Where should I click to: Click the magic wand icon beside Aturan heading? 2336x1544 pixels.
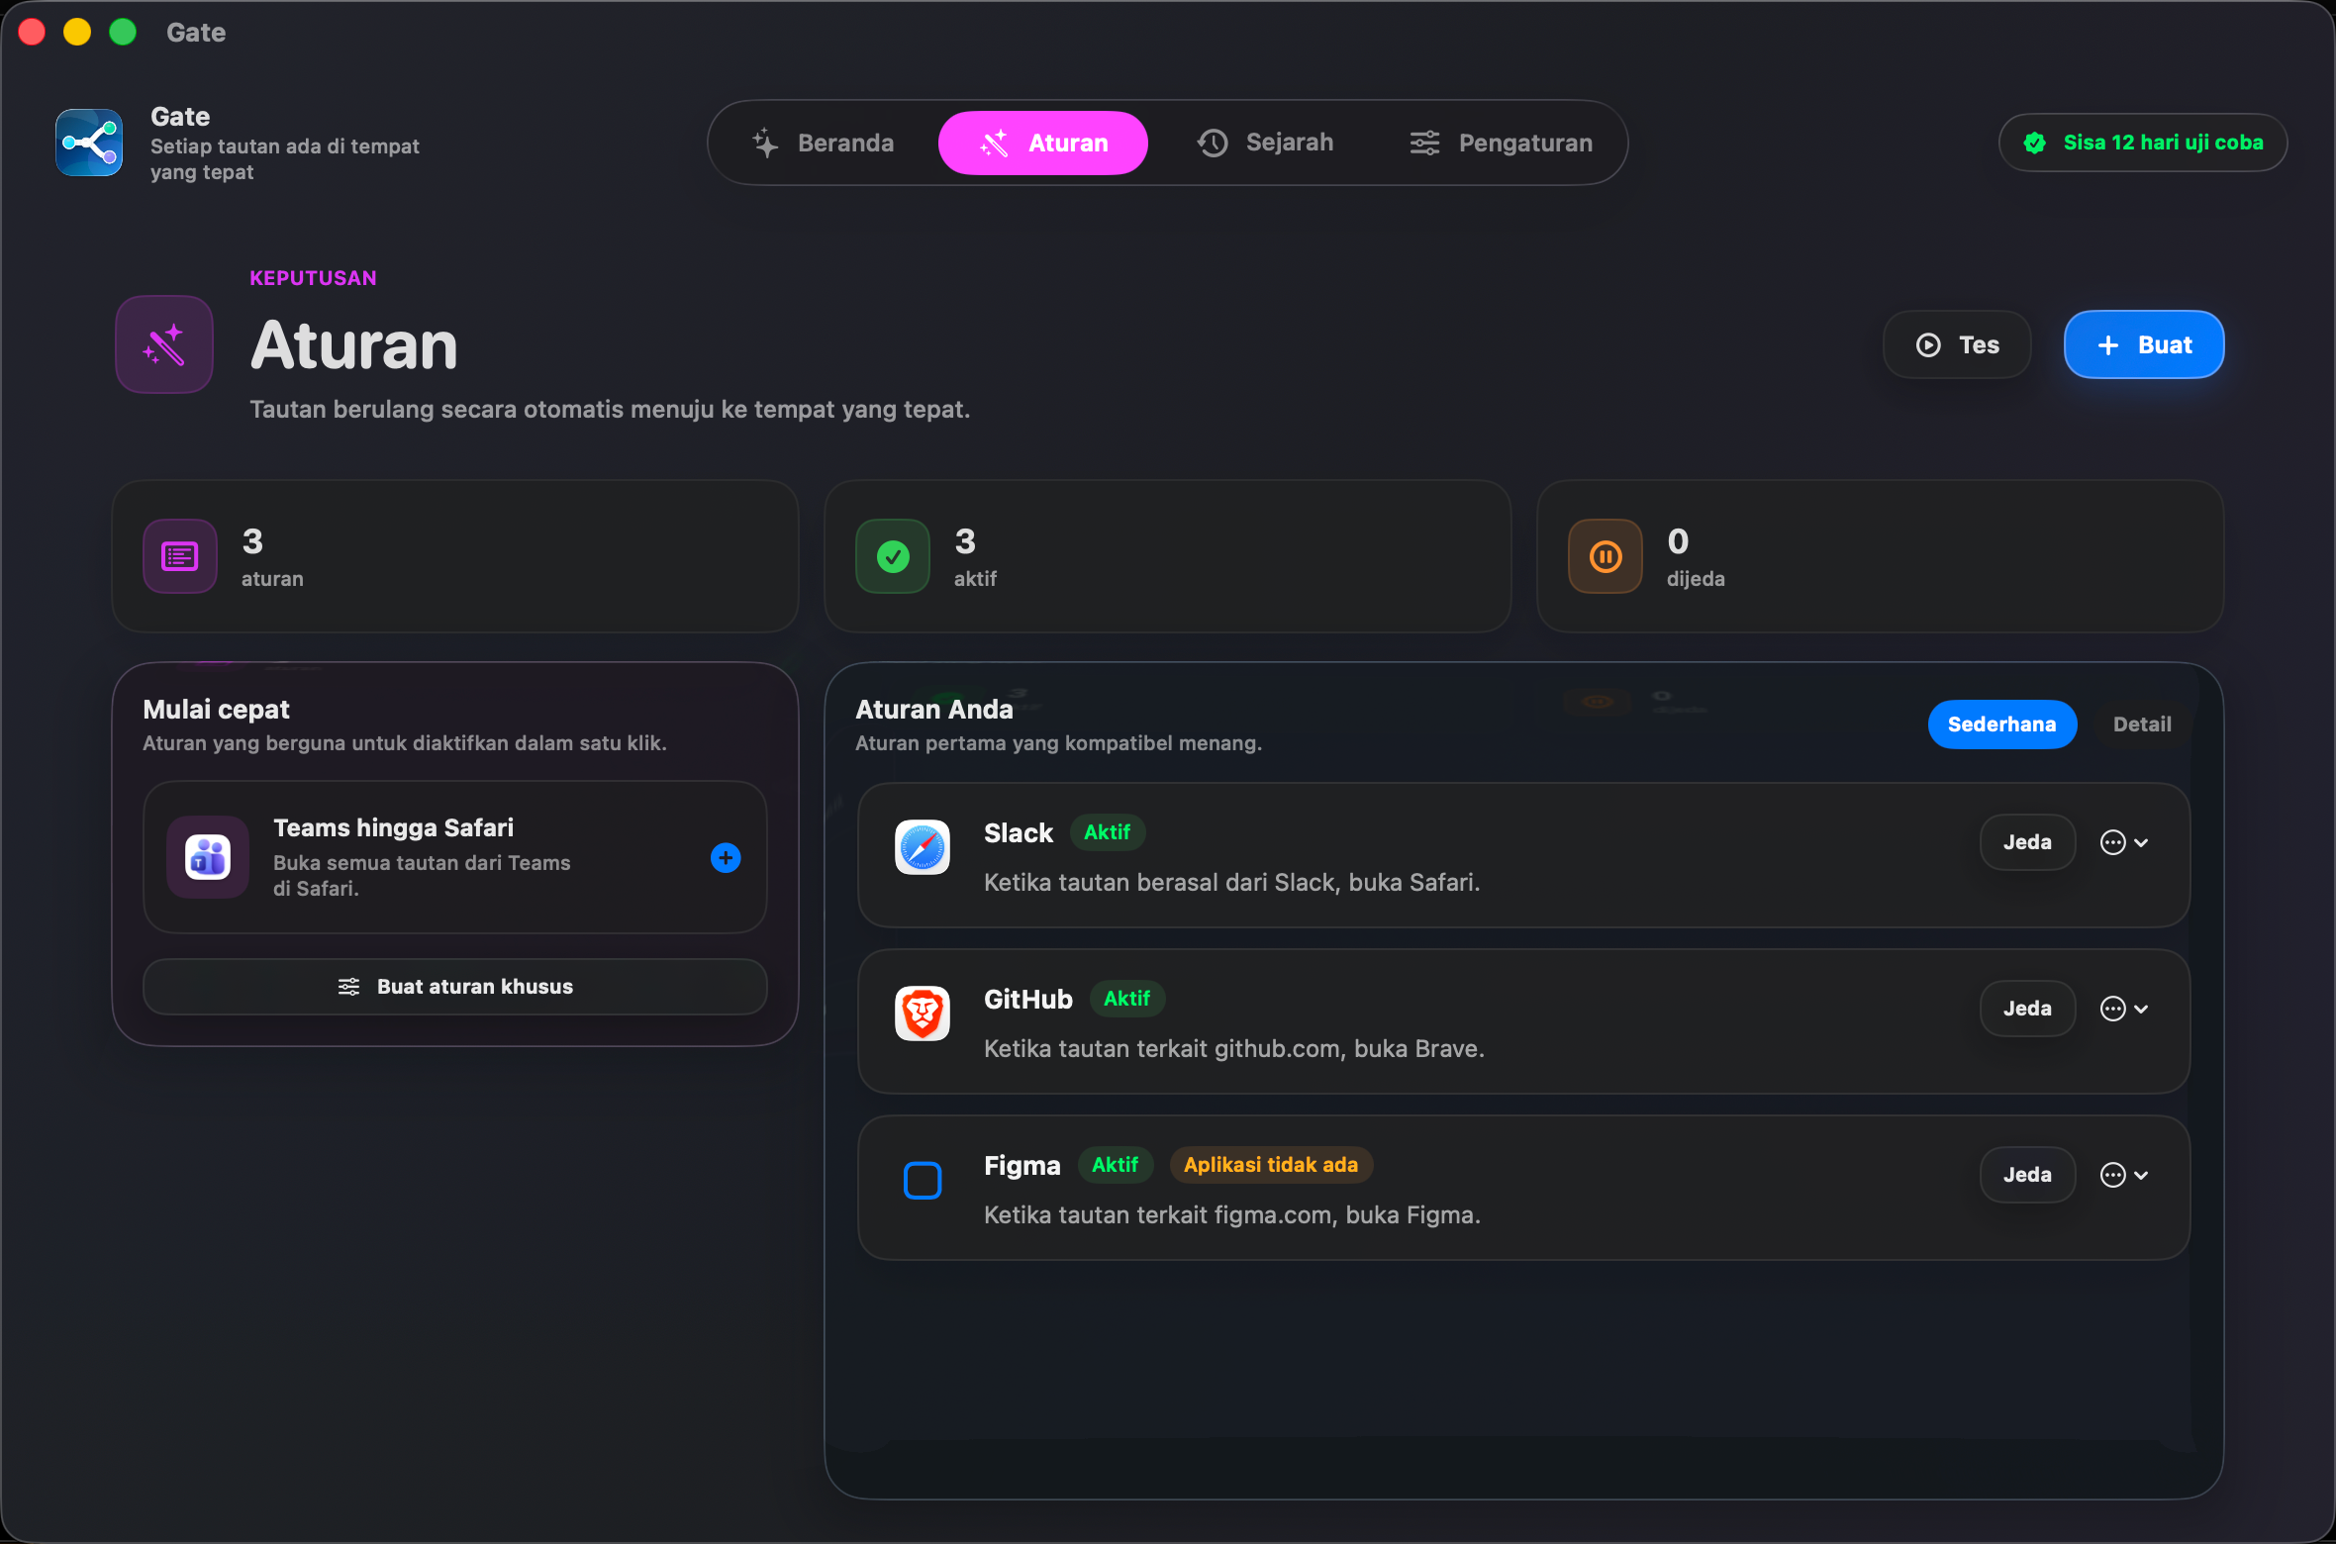(164, 344)
